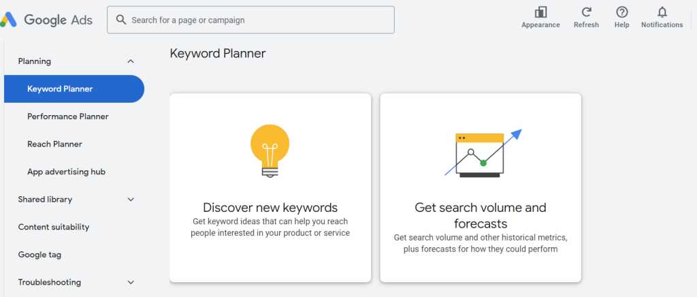Open the Appearance settings icon
697x297 pixels.
(540, 12)
